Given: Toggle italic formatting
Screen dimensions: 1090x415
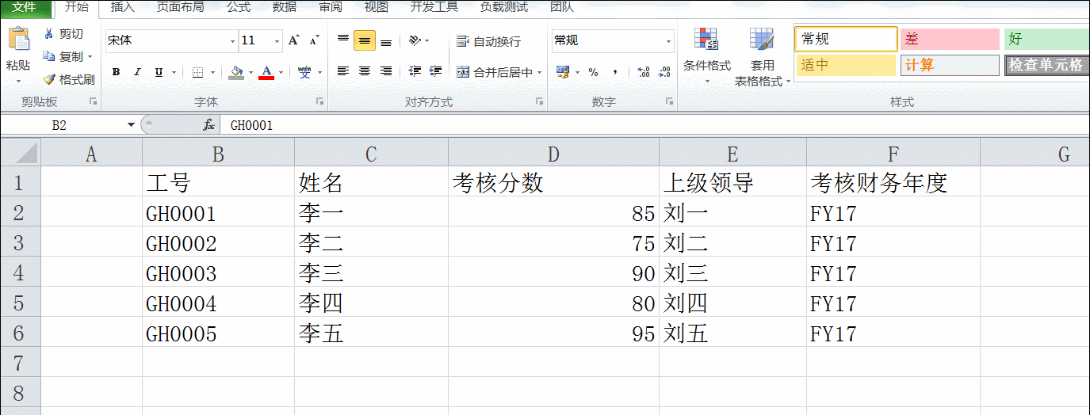Looking at the screenshot, I should pyautogui.click(x=137, y=72).
